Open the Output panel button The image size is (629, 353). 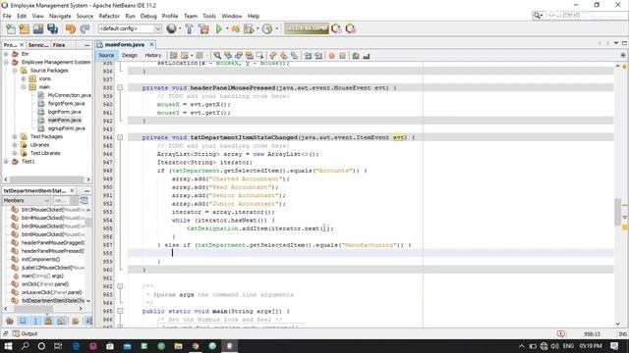25,333
